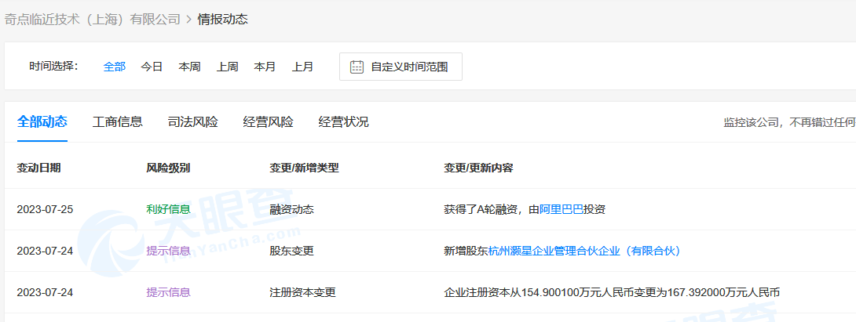The image size is (856, 322).
Task: Click 监控该公司 prompt text
Action: pos(789,122)
